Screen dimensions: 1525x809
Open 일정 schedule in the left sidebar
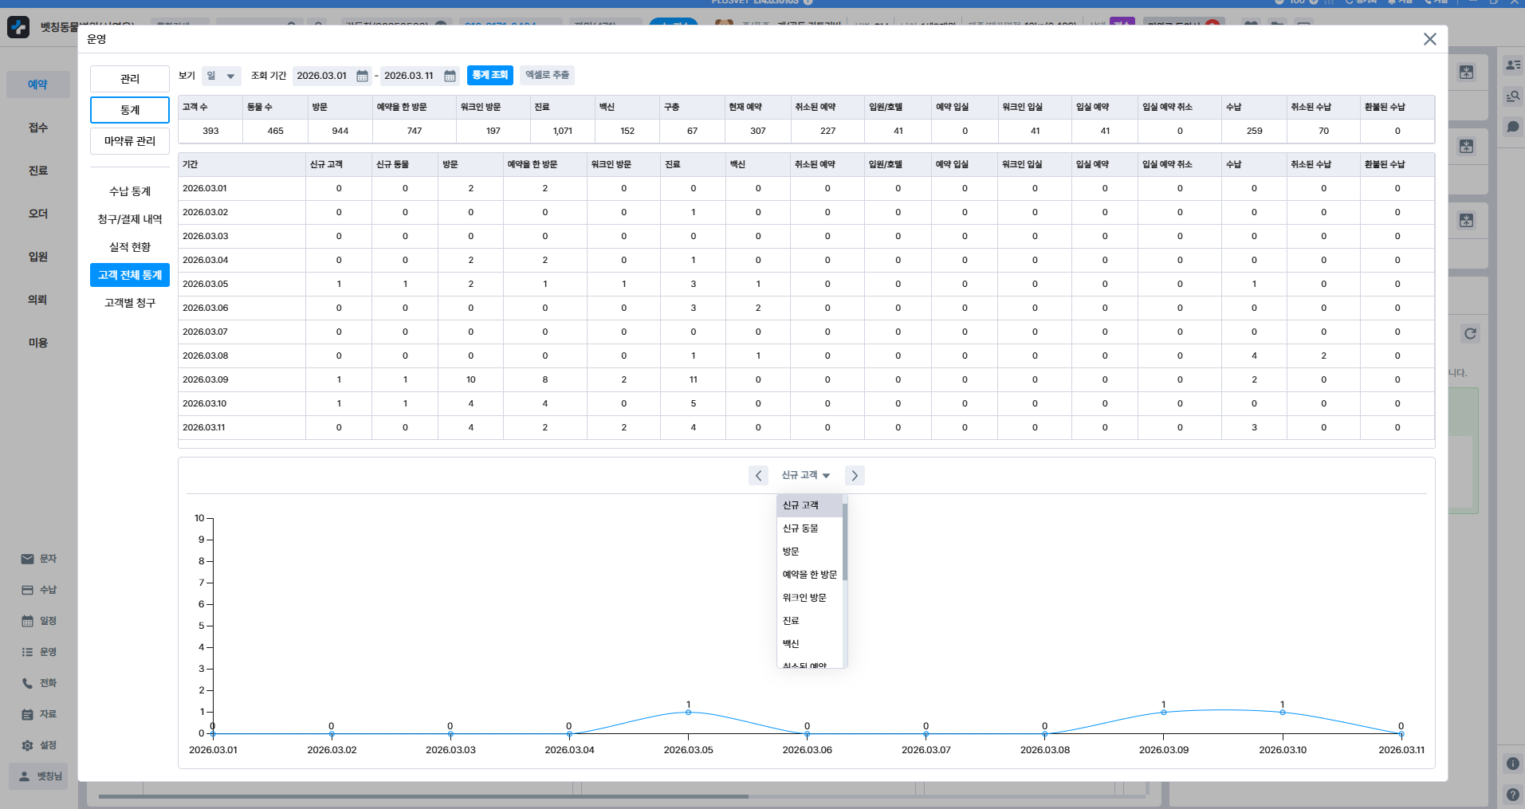[x=39, y=621]
